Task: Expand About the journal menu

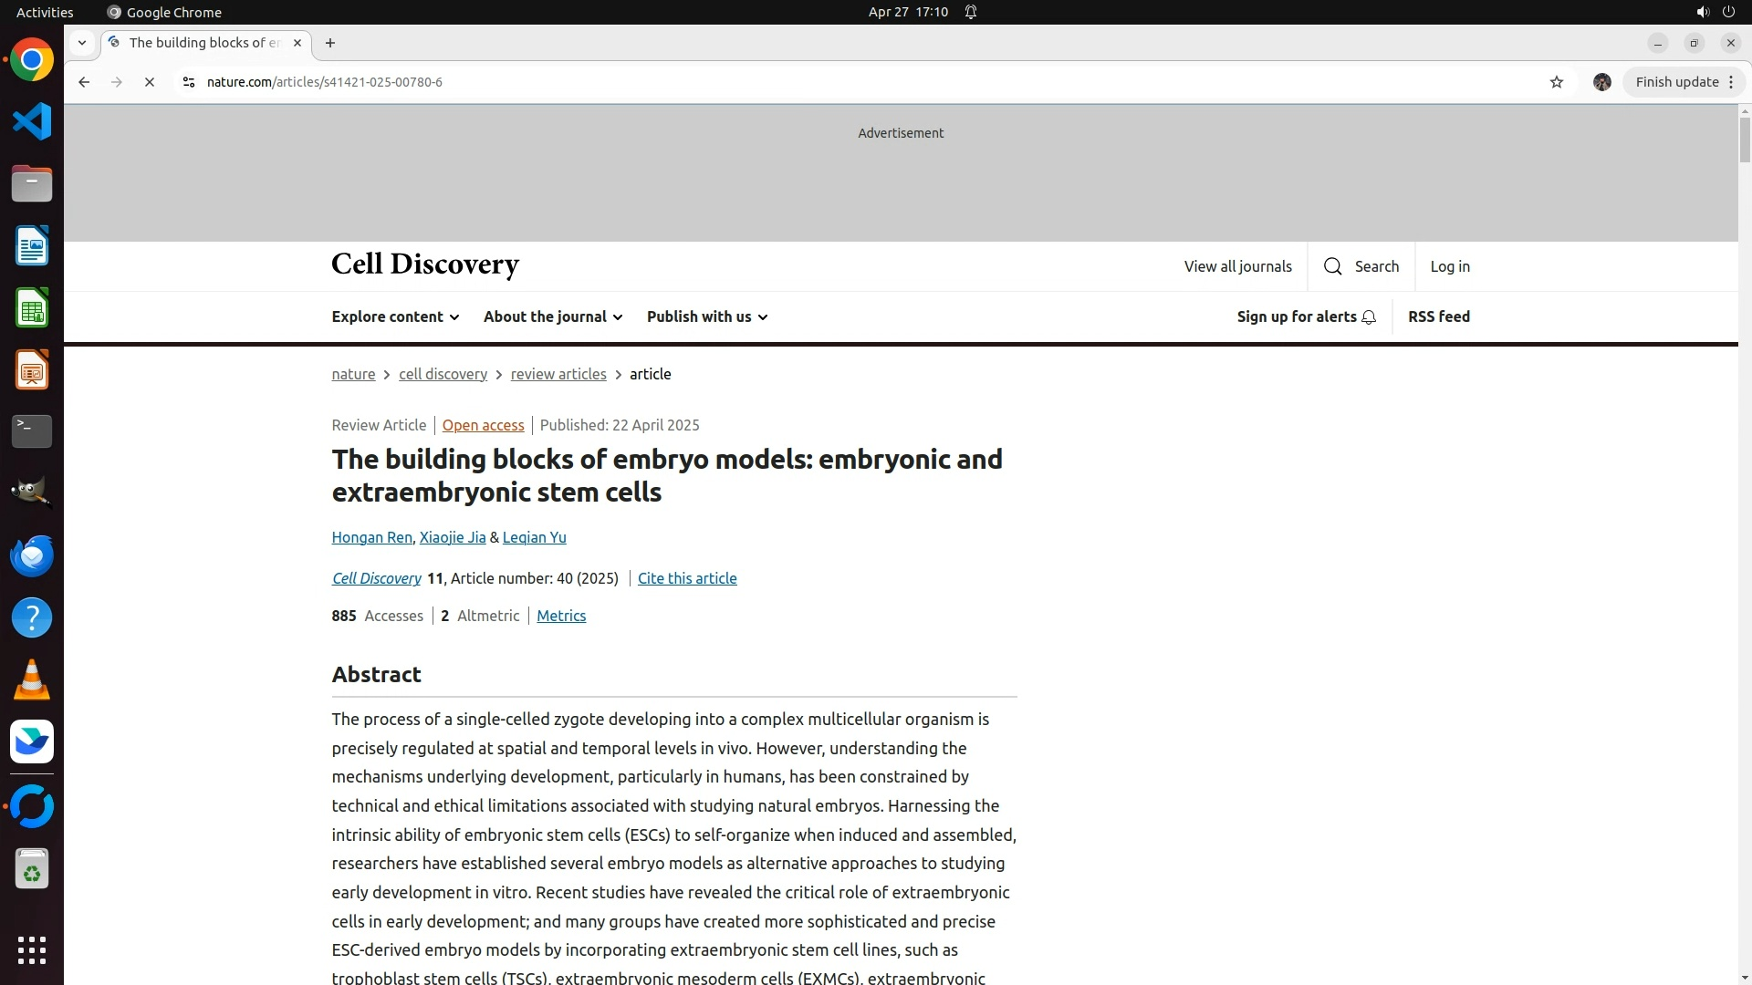Action: click(x=553, y=316)
